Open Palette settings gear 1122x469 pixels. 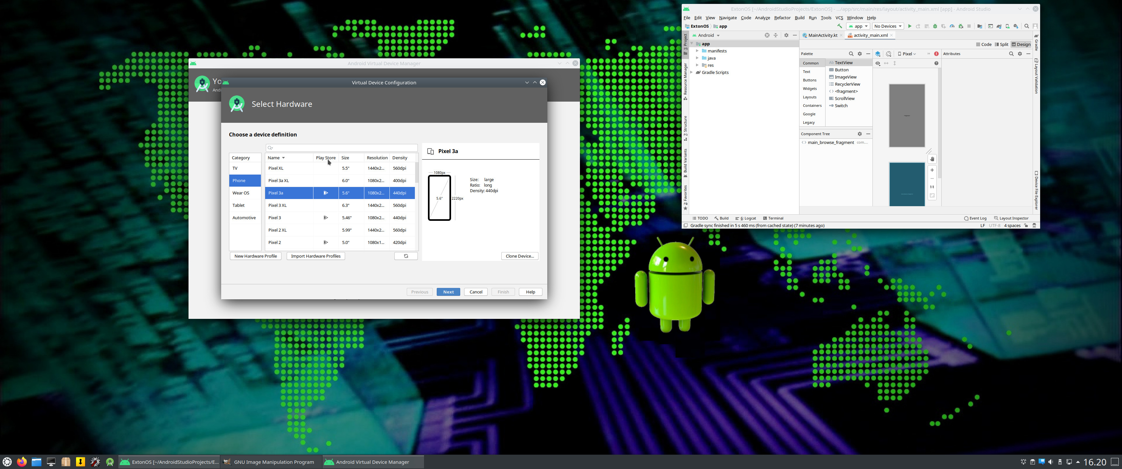[x=860, y=53]
